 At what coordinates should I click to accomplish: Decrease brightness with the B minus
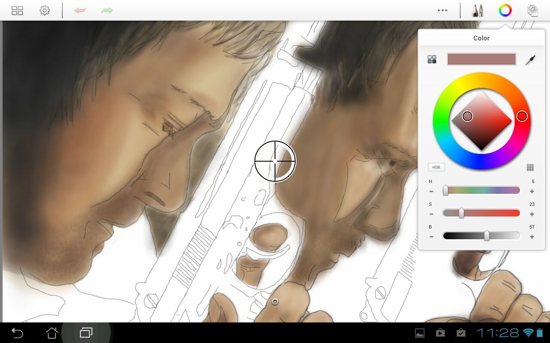coord(431,237)
